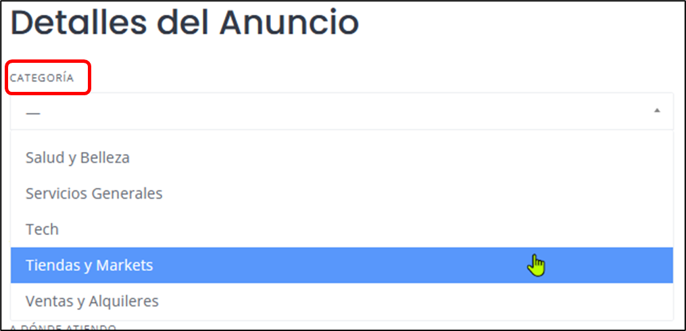Viewport: 686px width, 331px height.
Task: Close the open category options list
Action: 657,111
